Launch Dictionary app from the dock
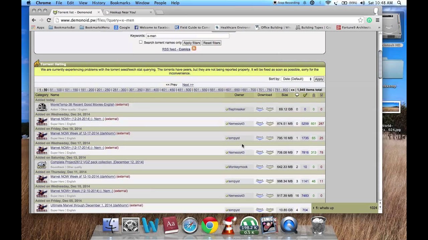Screen dimensions: 428x240 [x=170, y=226]
